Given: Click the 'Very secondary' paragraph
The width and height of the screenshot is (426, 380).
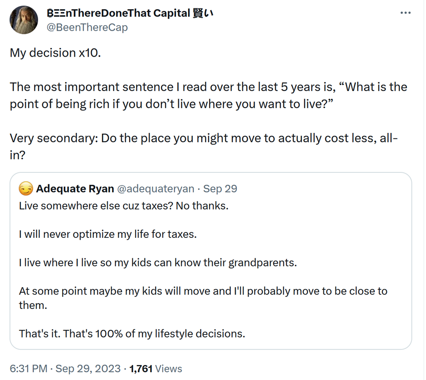Looking at the screenshot, I should (204, 146).
